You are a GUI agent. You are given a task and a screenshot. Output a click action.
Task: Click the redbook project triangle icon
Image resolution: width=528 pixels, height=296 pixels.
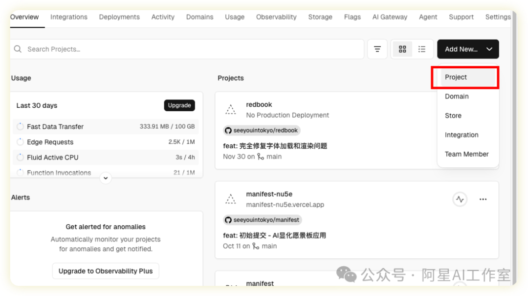tap(231, 110)
